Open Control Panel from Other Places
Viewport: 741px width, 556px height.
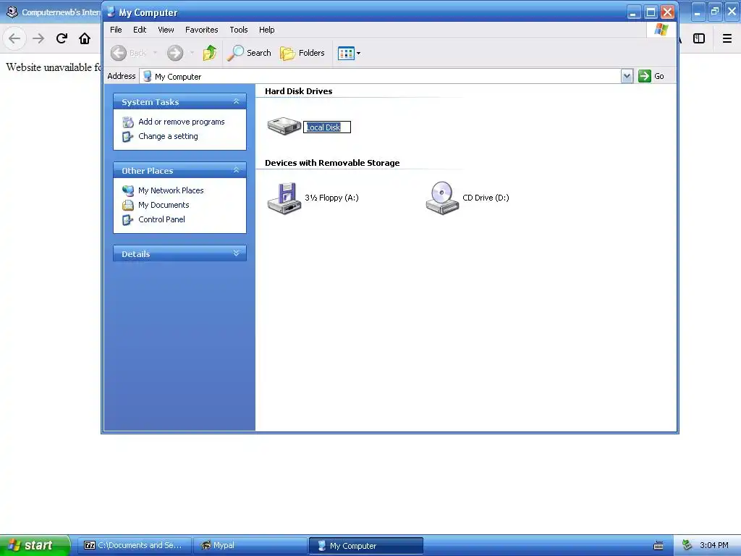(161, 219)
